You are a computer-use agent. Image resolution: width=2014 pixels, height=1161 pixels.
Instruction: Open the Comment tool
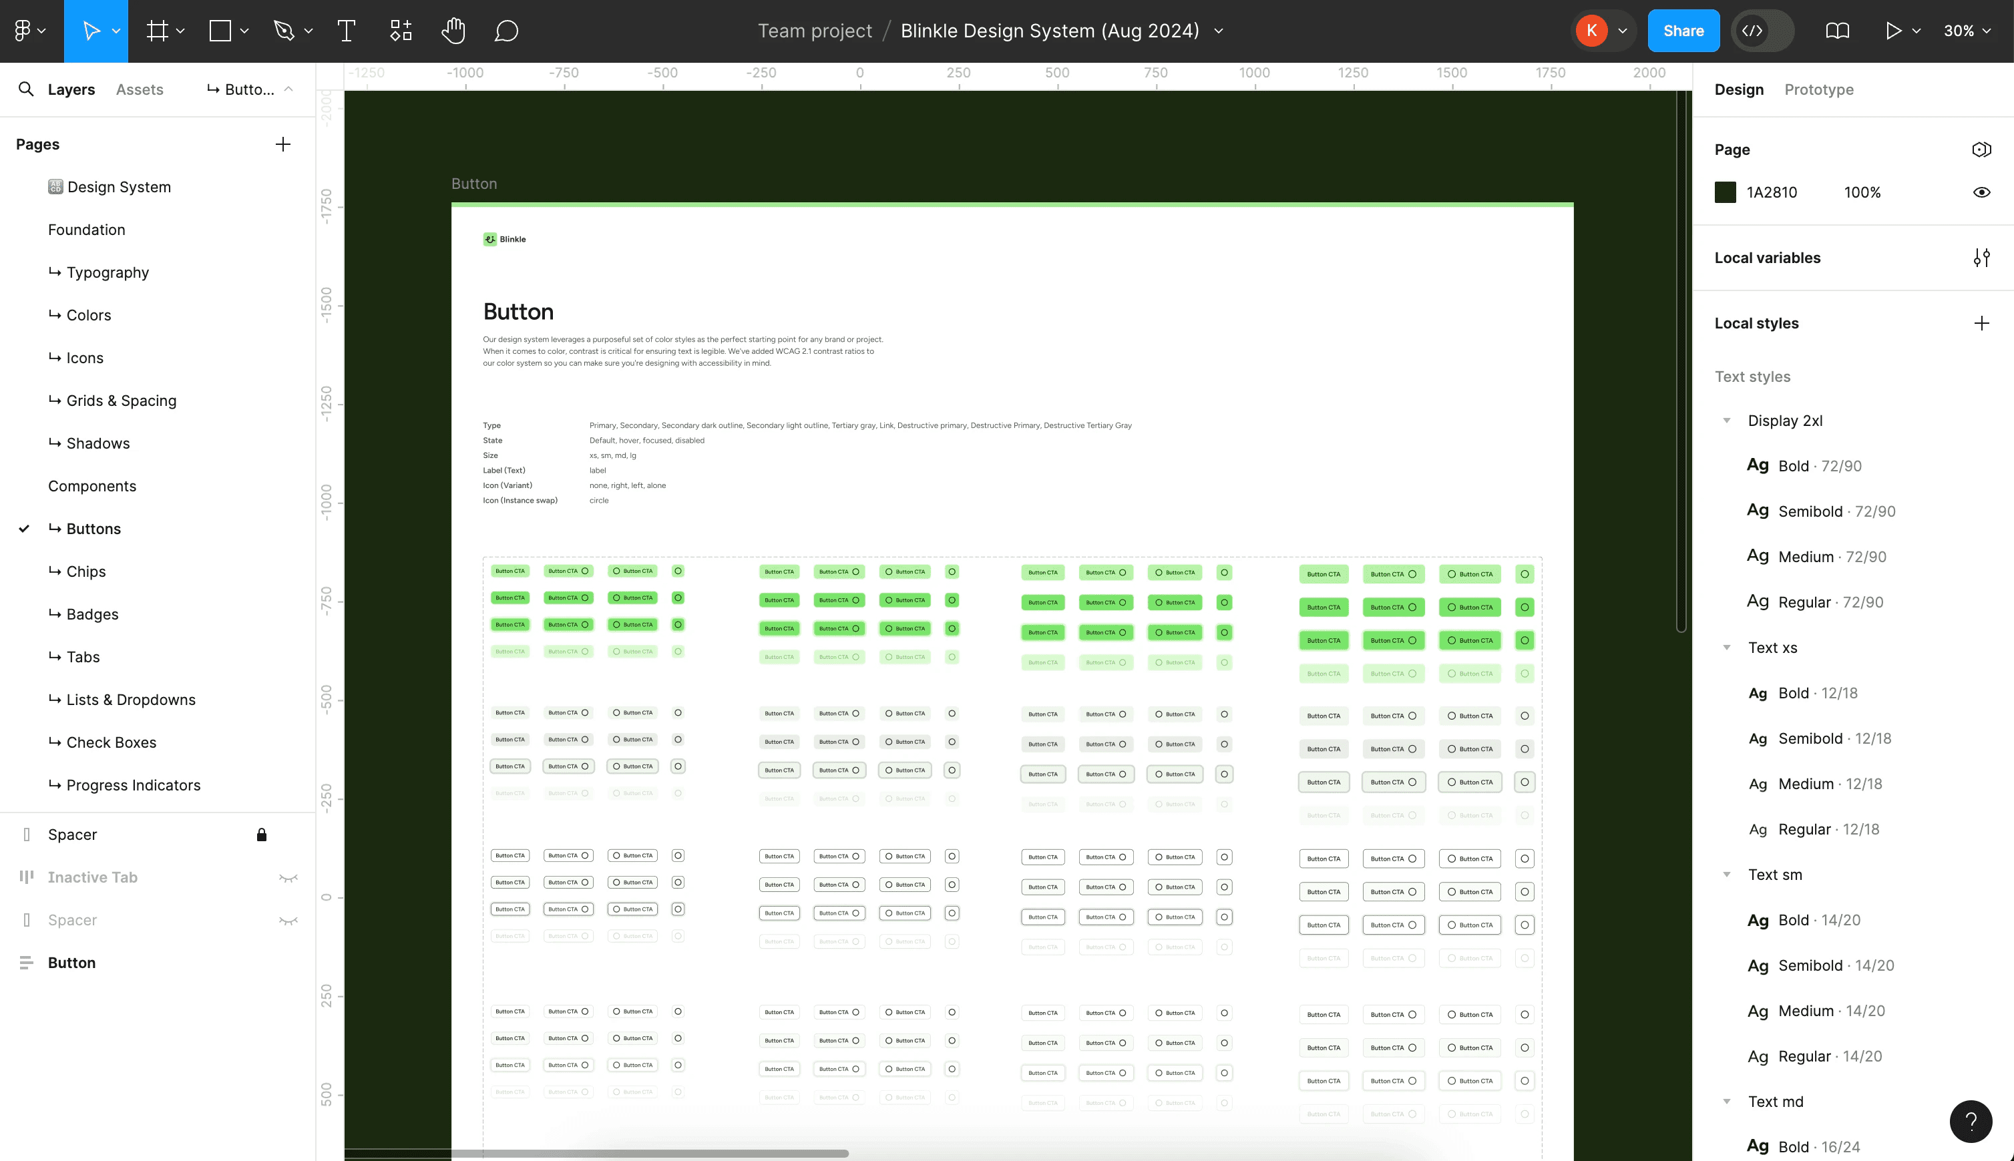pos(506,31)
